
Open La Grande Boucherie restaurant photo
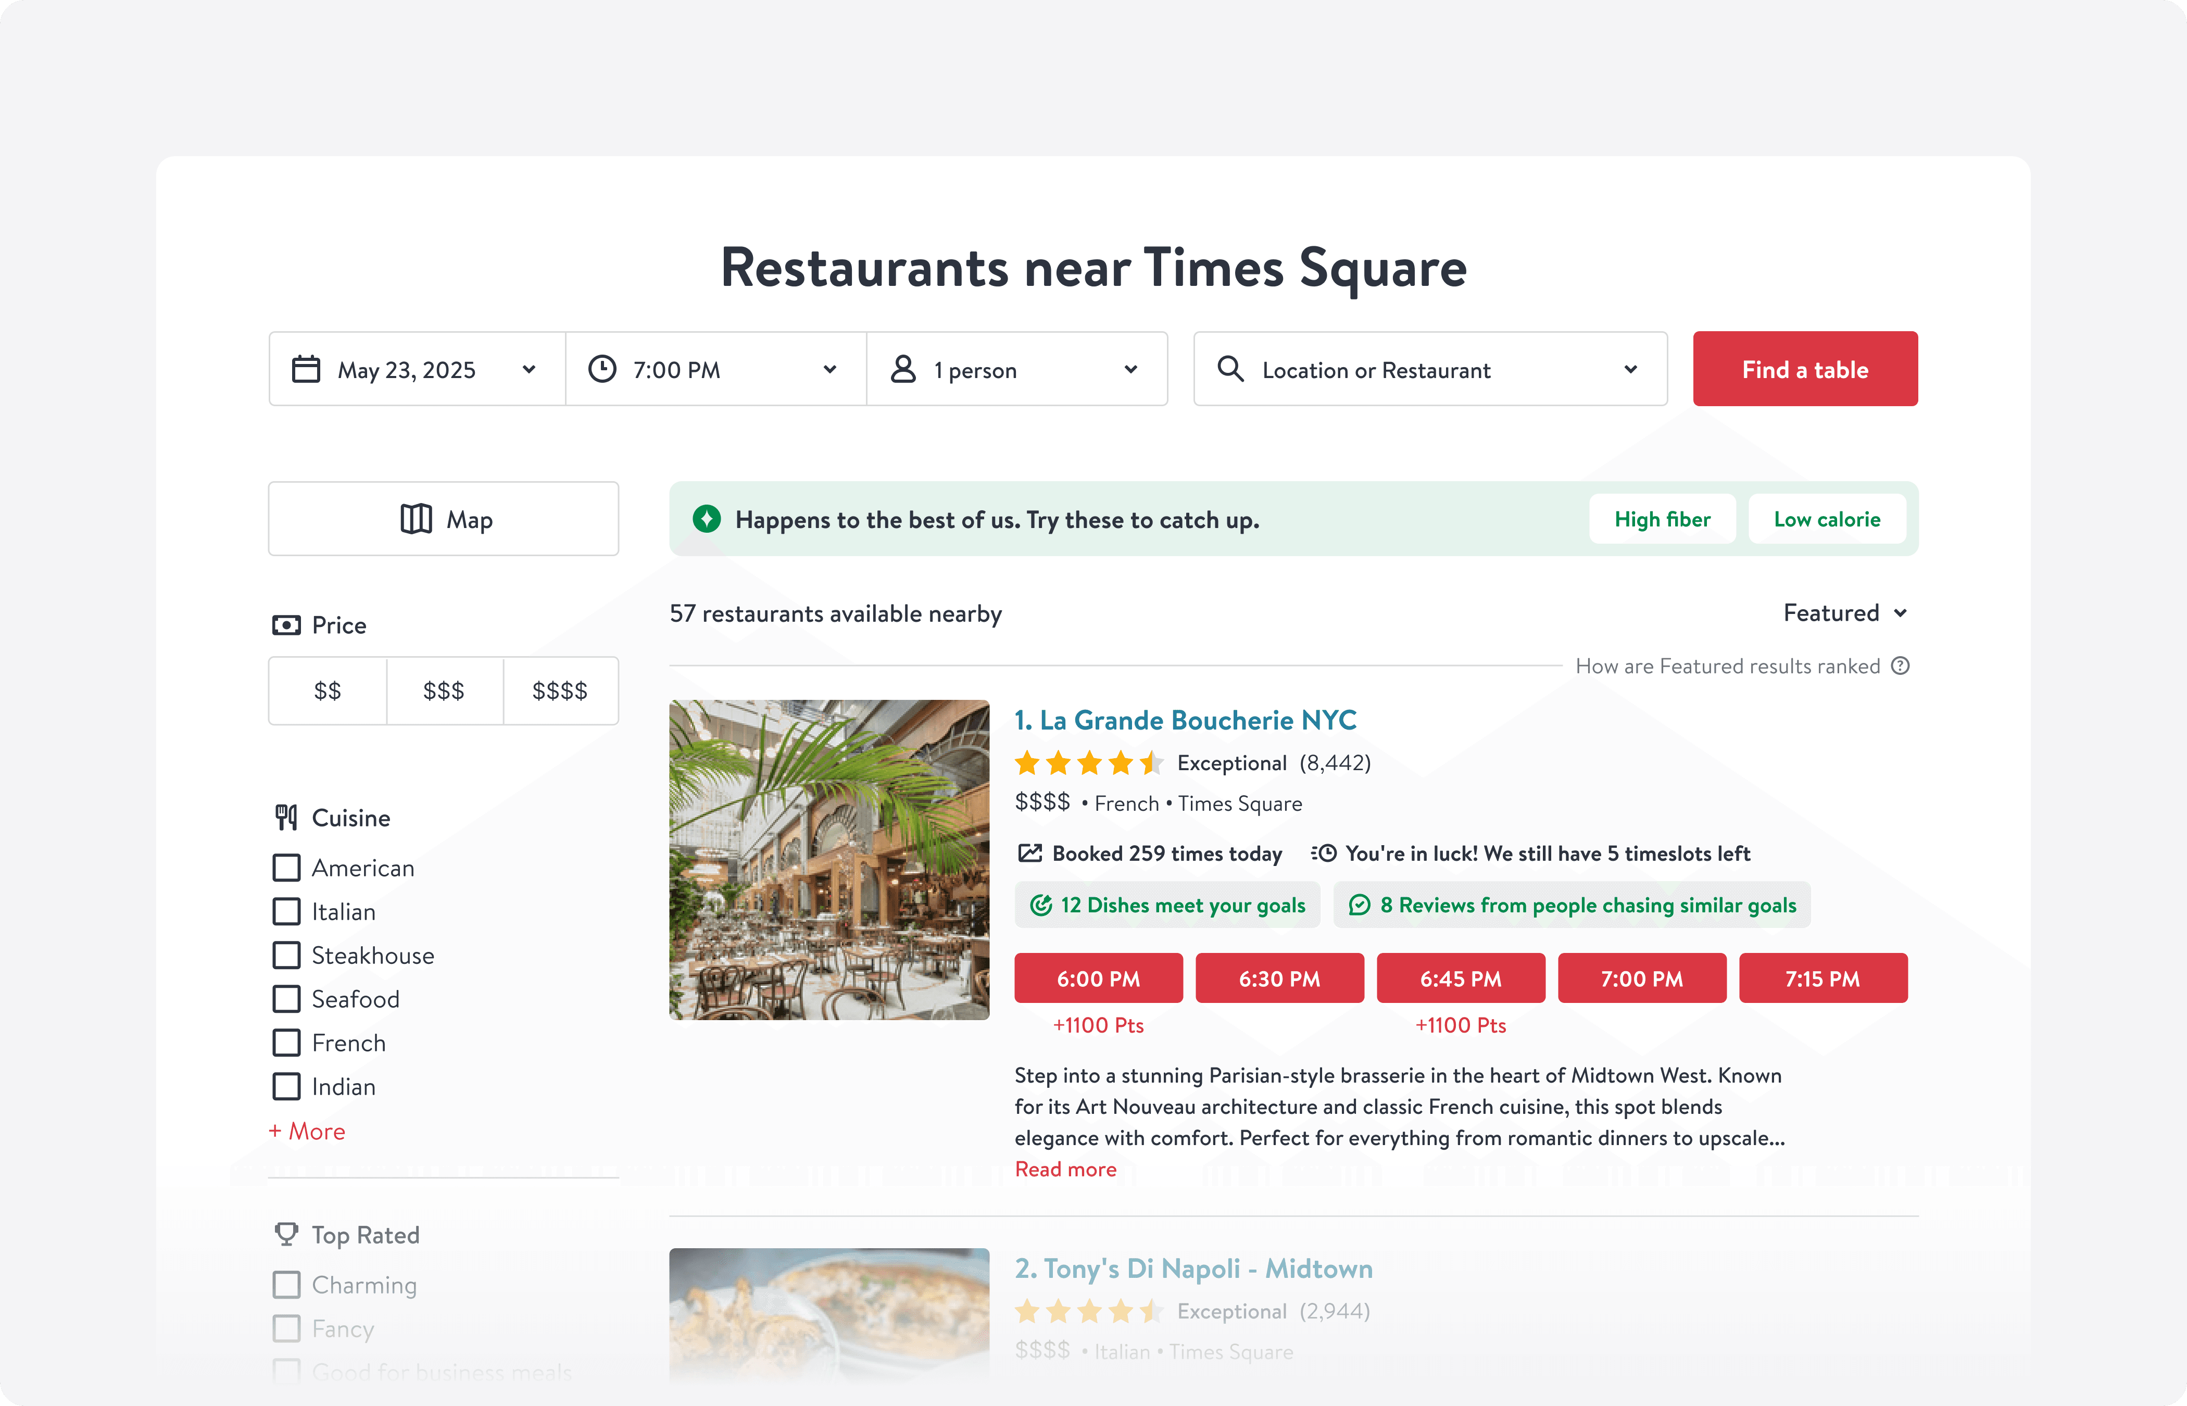[829, 859]
